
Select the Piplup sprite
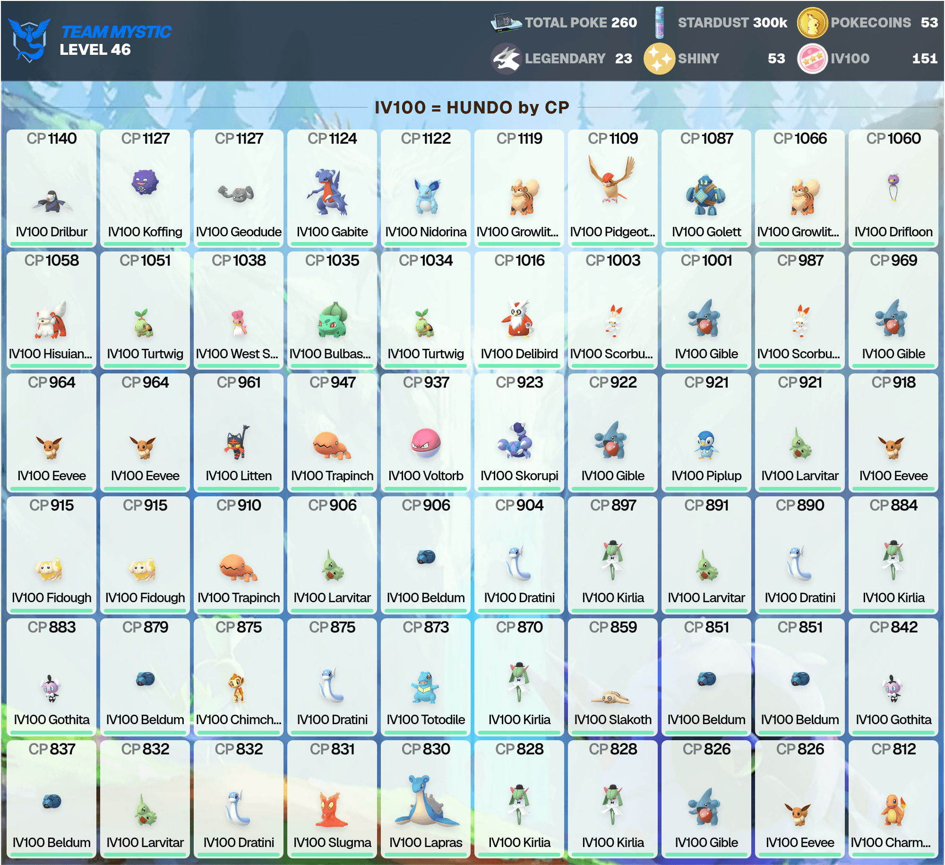pos(706,444)
